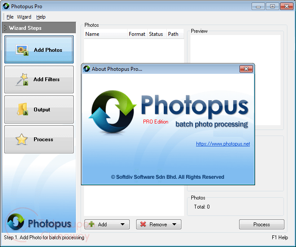Sort by the Name column header
This screenshot has height=247, width=296.
[106, 34]
